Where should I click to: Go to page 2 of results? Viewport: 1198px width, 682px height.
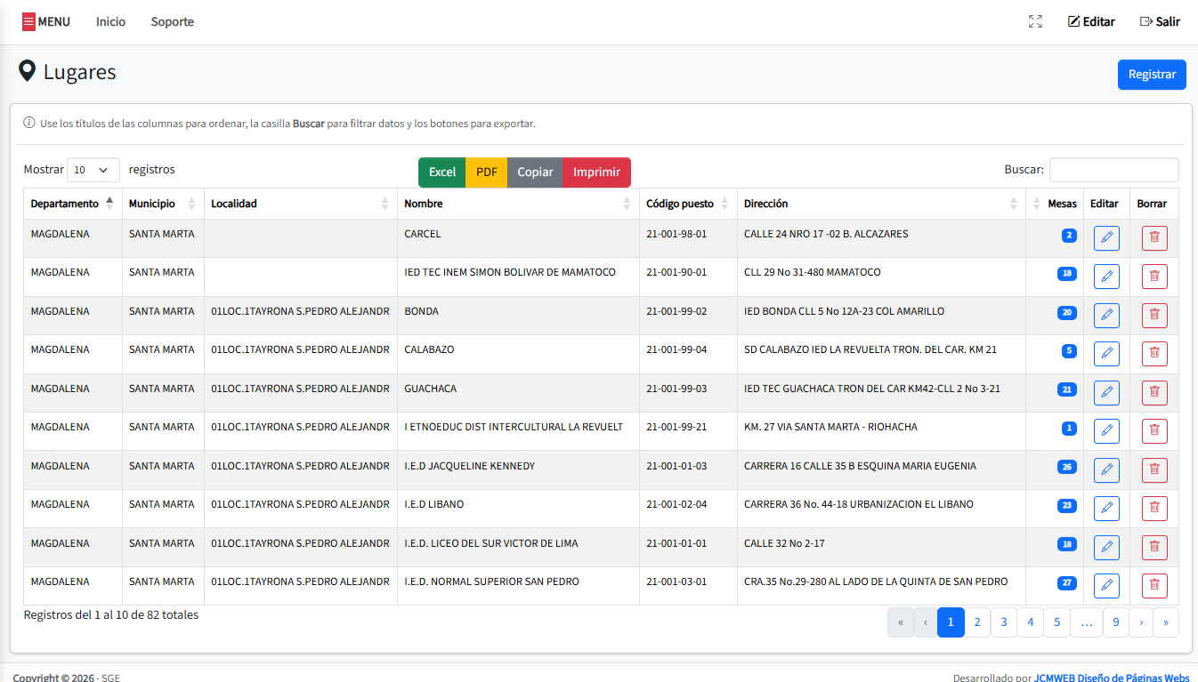977,622
